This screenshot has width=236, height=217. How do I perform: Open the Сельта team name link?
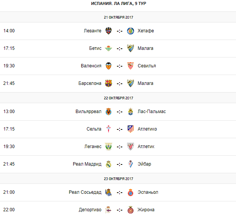click(x=94, y=129)
